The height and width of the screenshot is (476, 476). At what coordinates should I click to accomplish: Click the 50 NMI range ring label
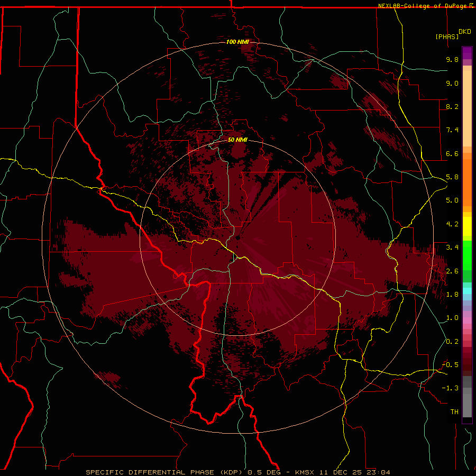(237, 140)
